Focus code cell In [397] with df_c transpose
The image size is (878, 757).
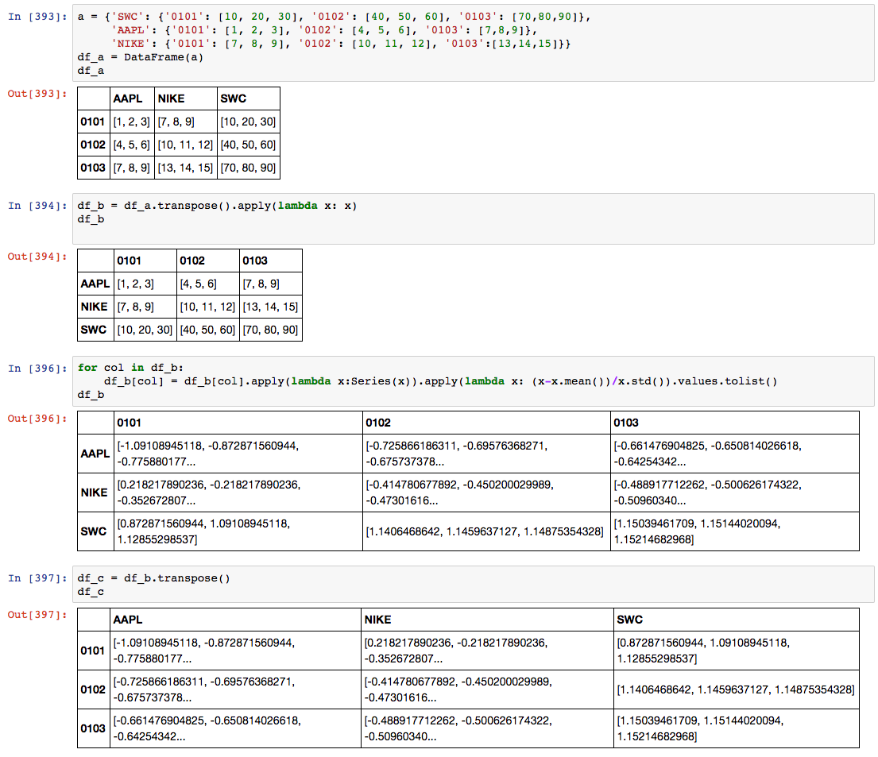click(473, 584)
